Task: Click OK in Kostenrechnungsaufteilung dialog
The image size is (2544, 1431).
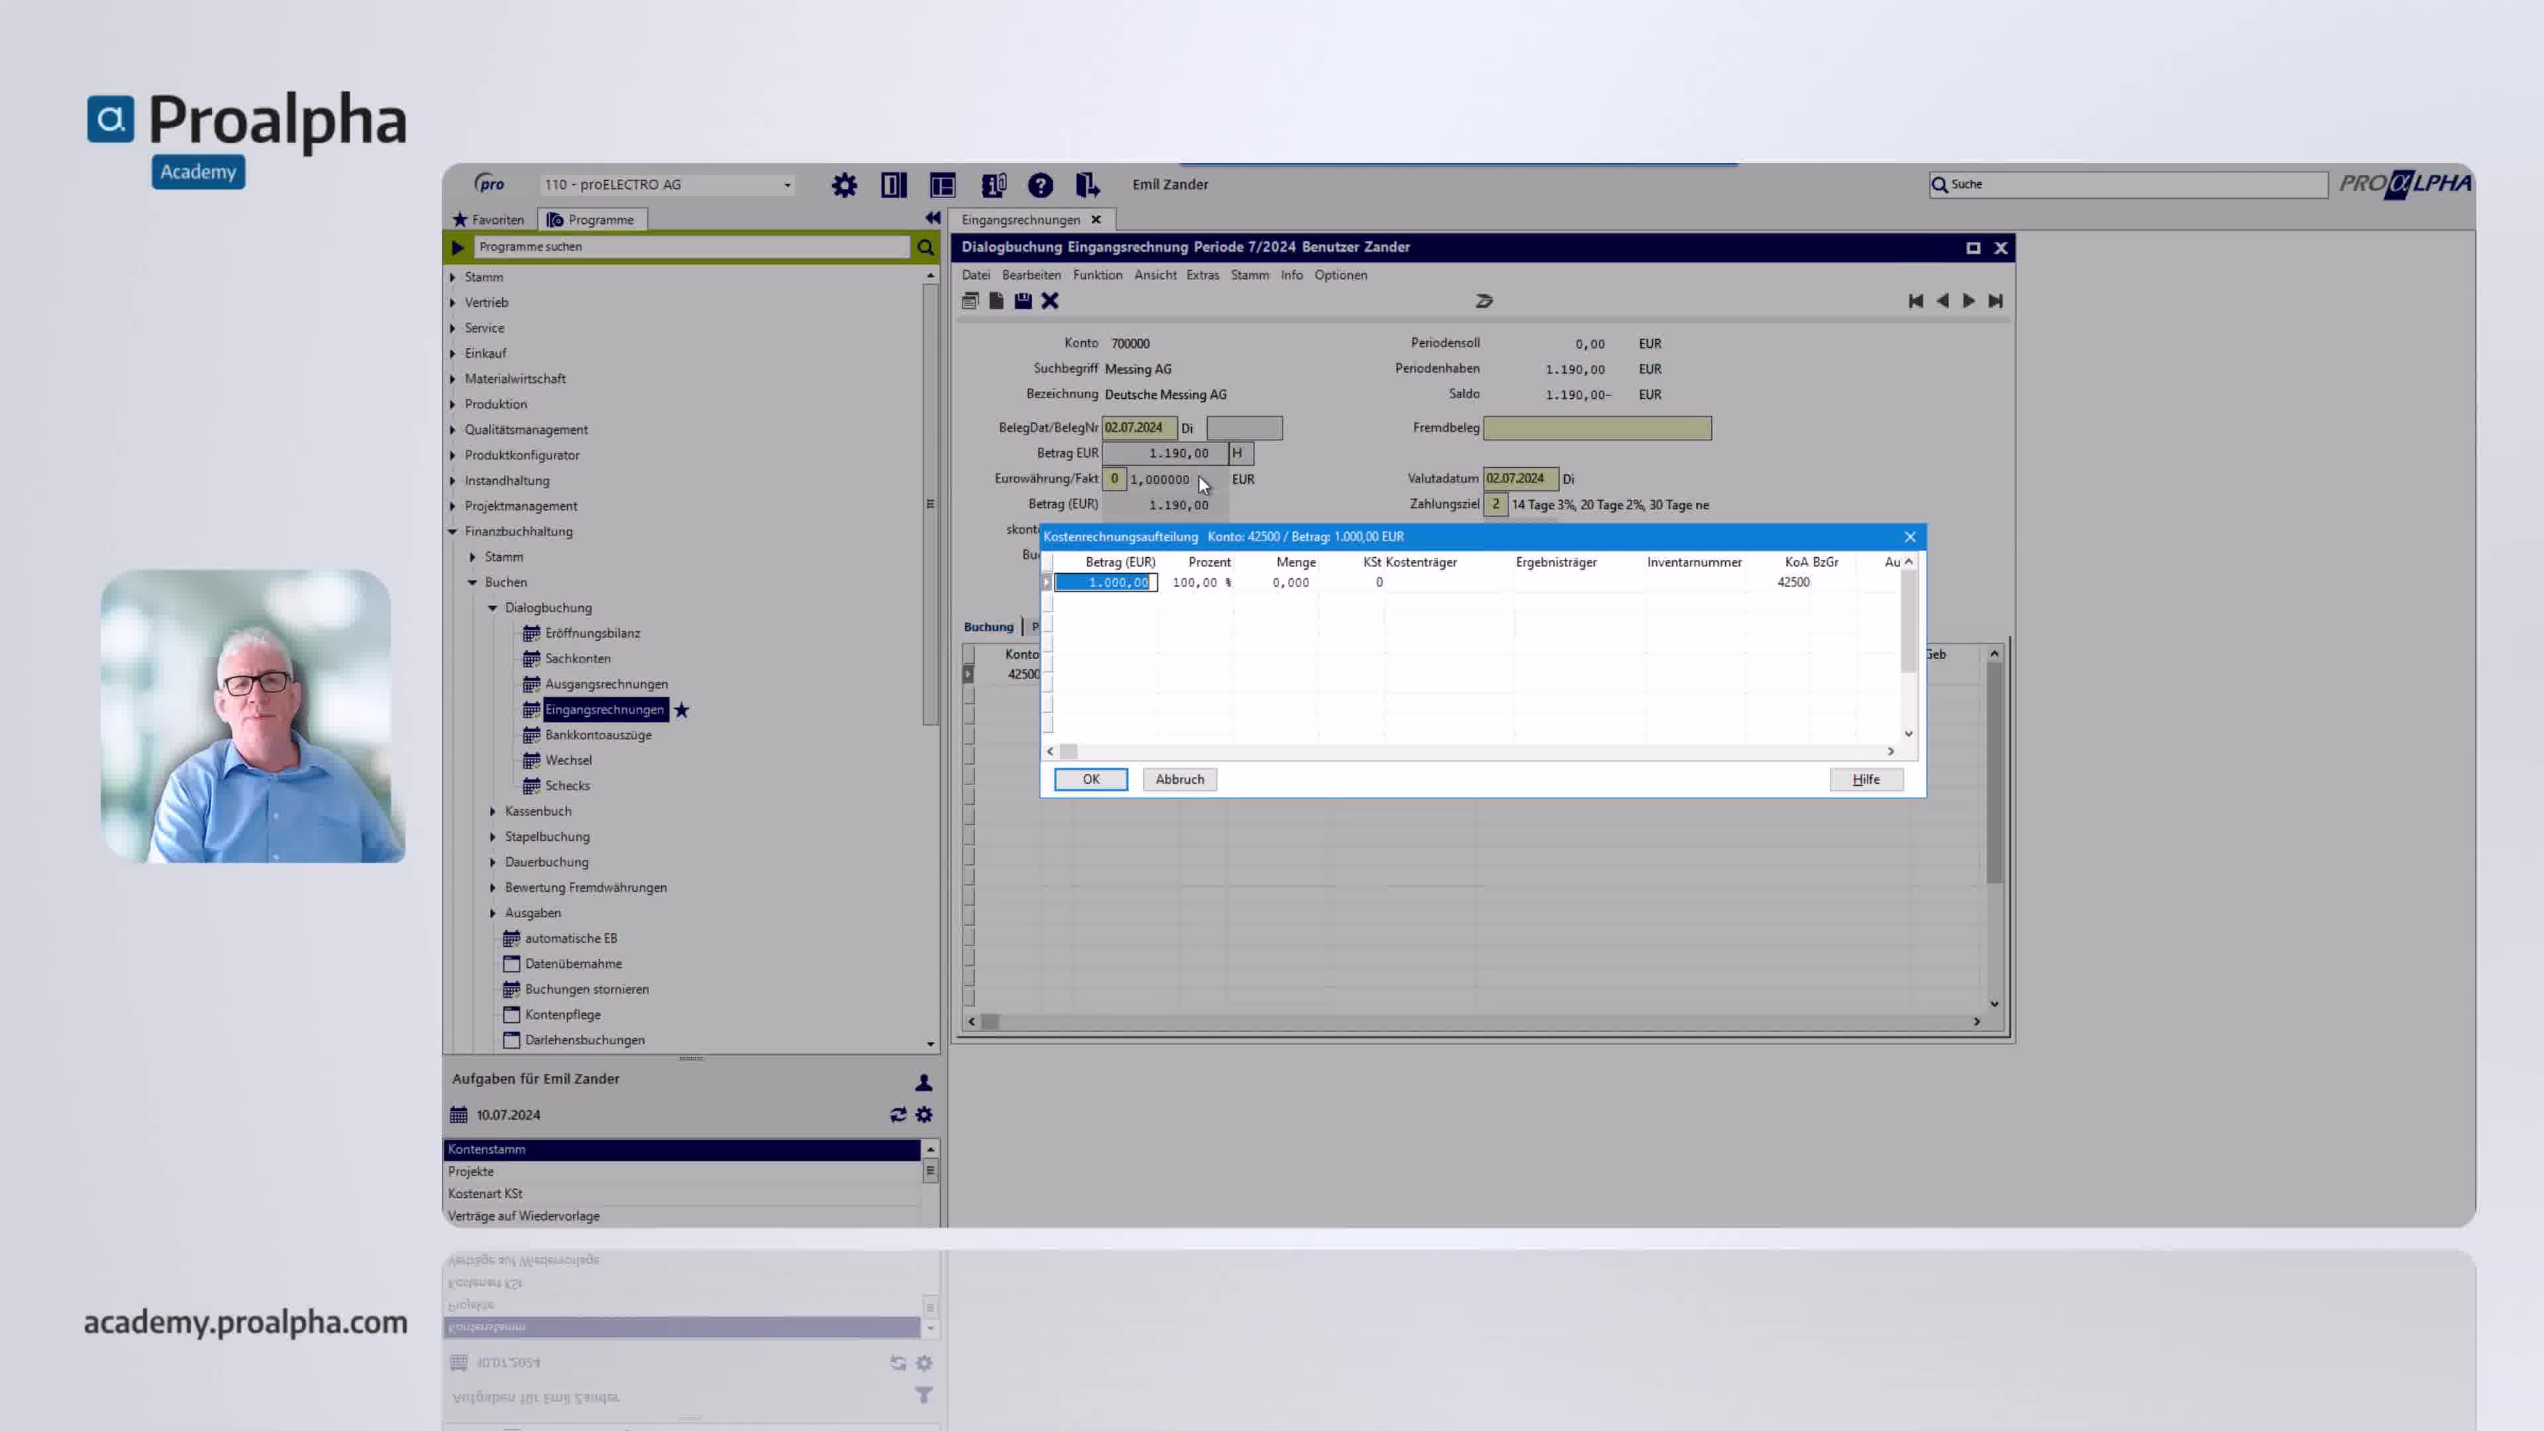Action: [1090, 779]
